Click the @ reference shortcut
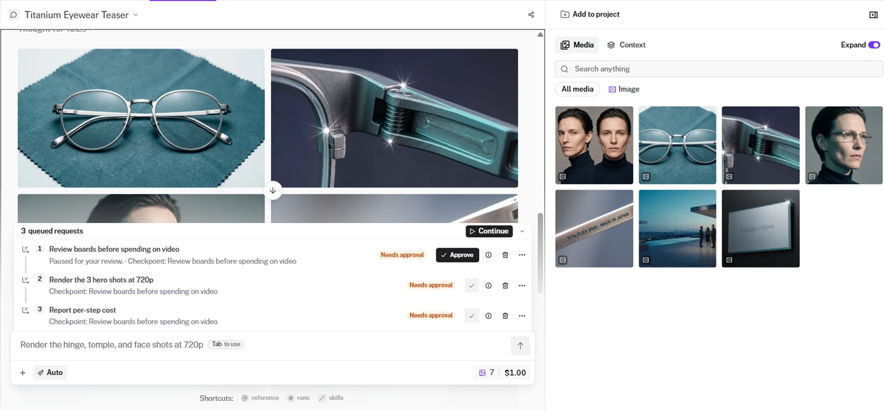The image size is (885, 410). [260, 398]
